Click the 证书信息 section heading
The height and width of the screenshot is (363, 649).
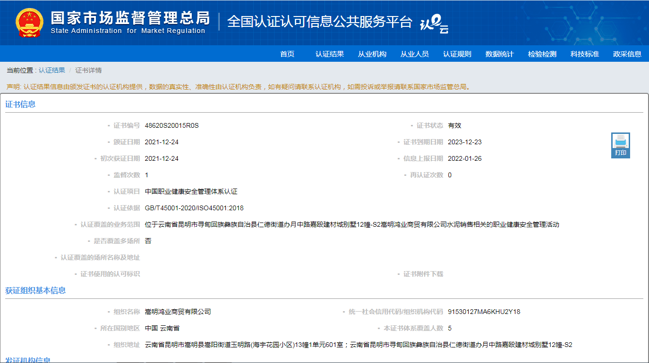(x=20, y=104)
